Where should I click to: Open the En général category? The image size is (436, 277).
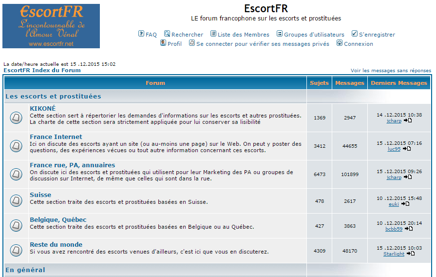[25, 270]
